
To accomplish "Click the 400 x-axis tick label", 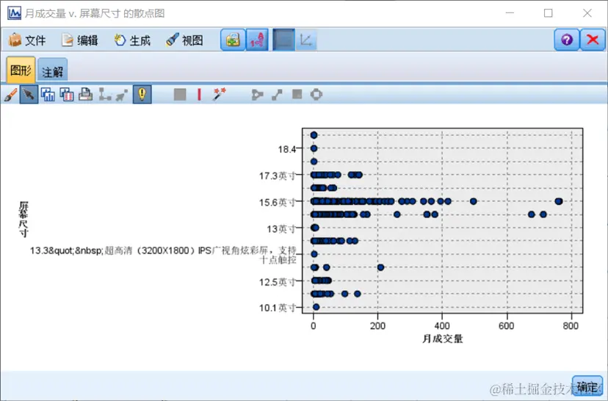I will coord(442,326).
